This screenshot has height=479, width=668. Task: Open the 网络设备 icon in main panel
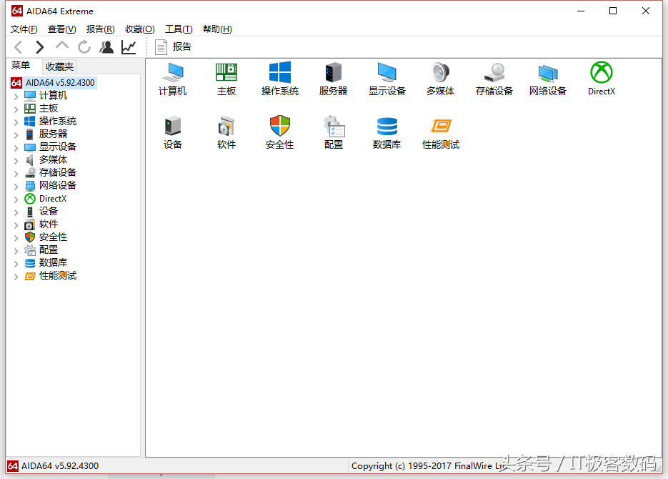pyautogui.click(x=548, y=79)
